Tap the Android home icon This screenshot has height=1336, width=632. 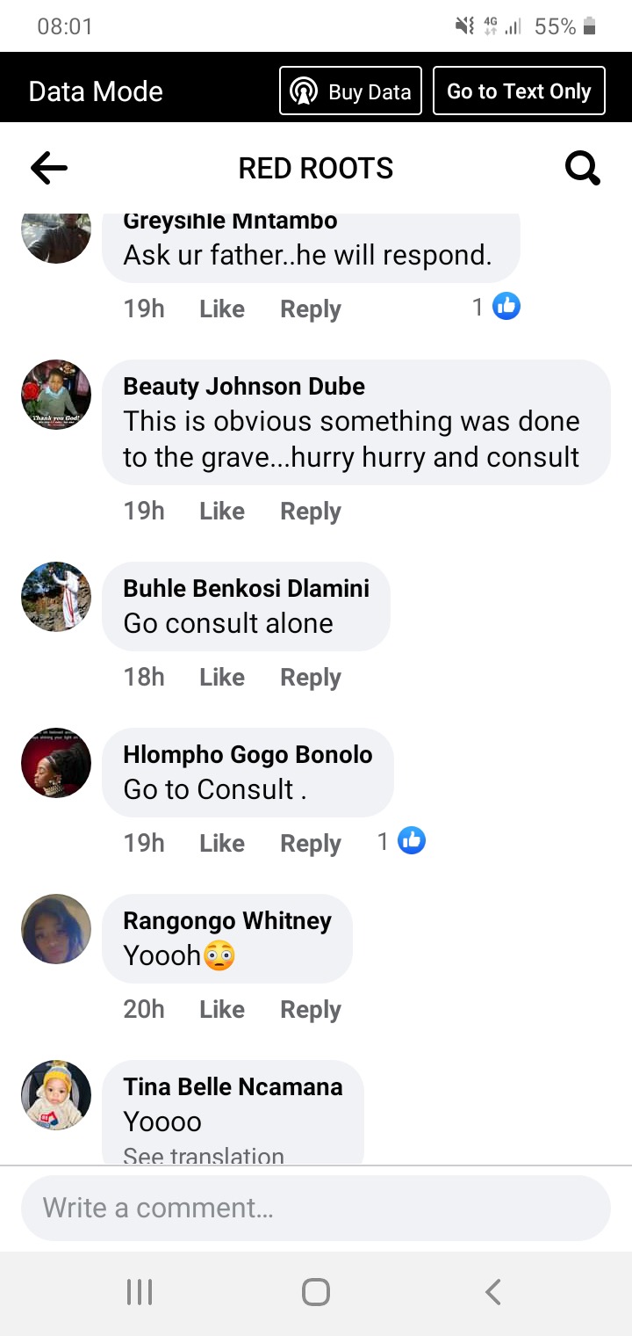coord(316,1291)
